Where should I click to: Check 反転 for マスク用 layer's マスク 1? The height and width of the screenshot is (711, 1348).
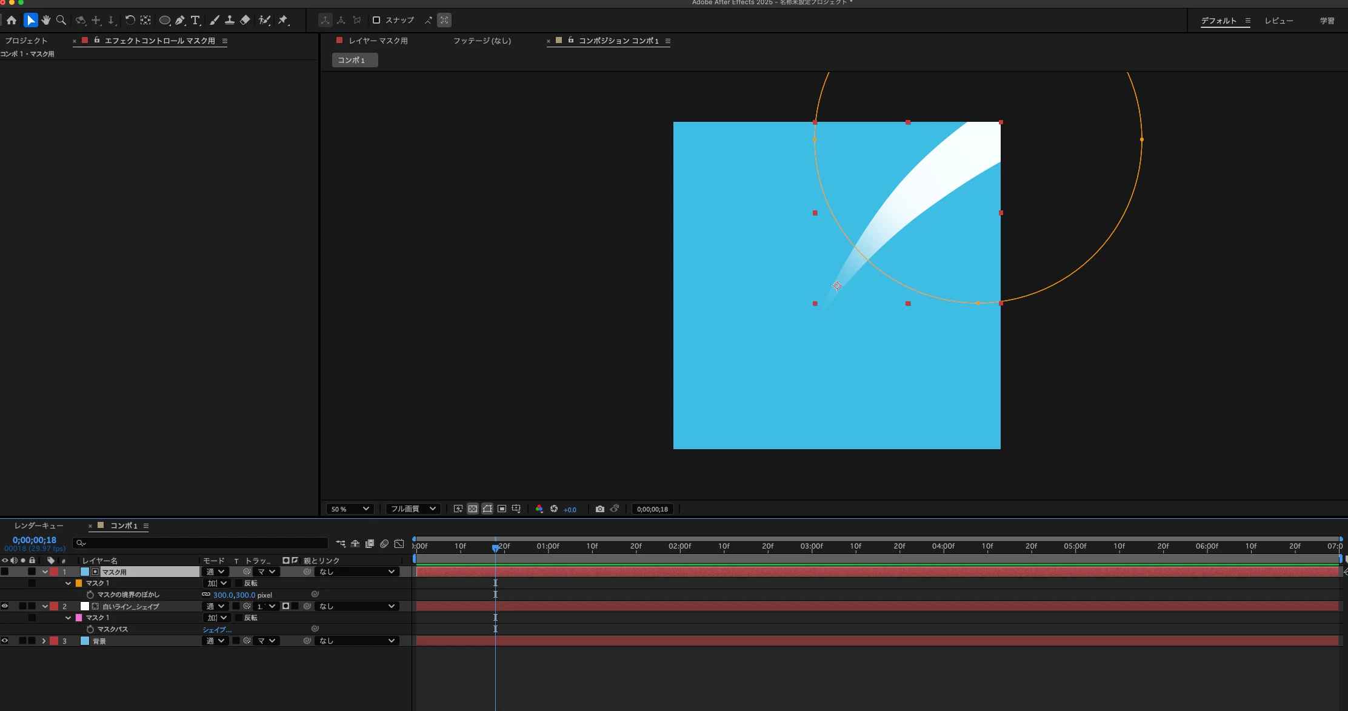[239, 583]
